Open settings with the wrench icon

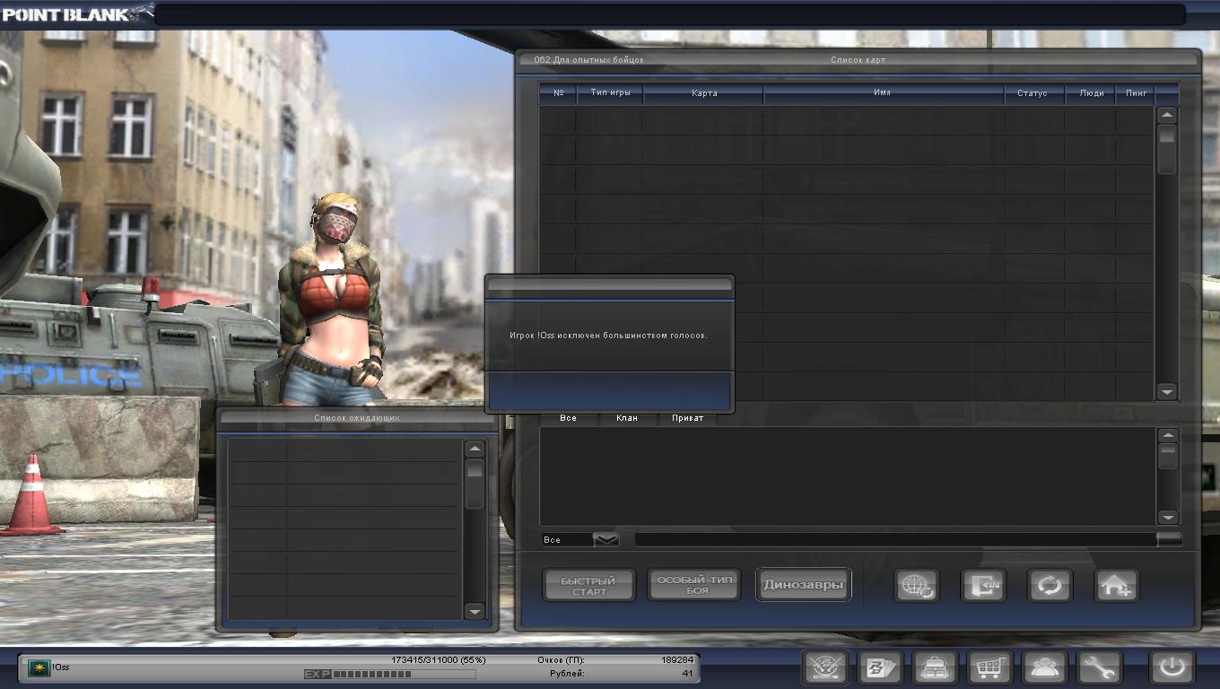coord(1099,667)
